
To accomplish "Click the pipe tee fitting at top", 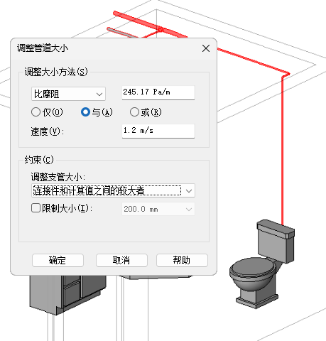I will pos(160,30).
